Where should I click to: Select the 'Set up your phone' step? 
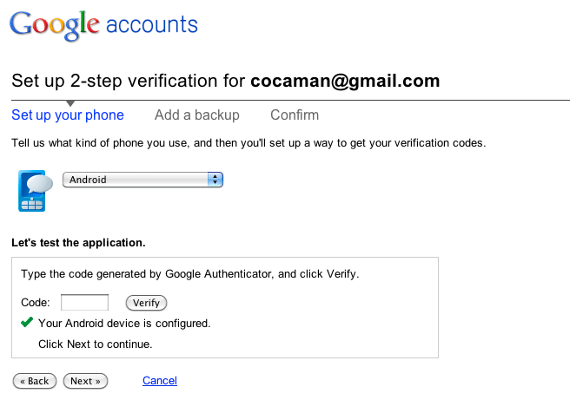(68, 115)
